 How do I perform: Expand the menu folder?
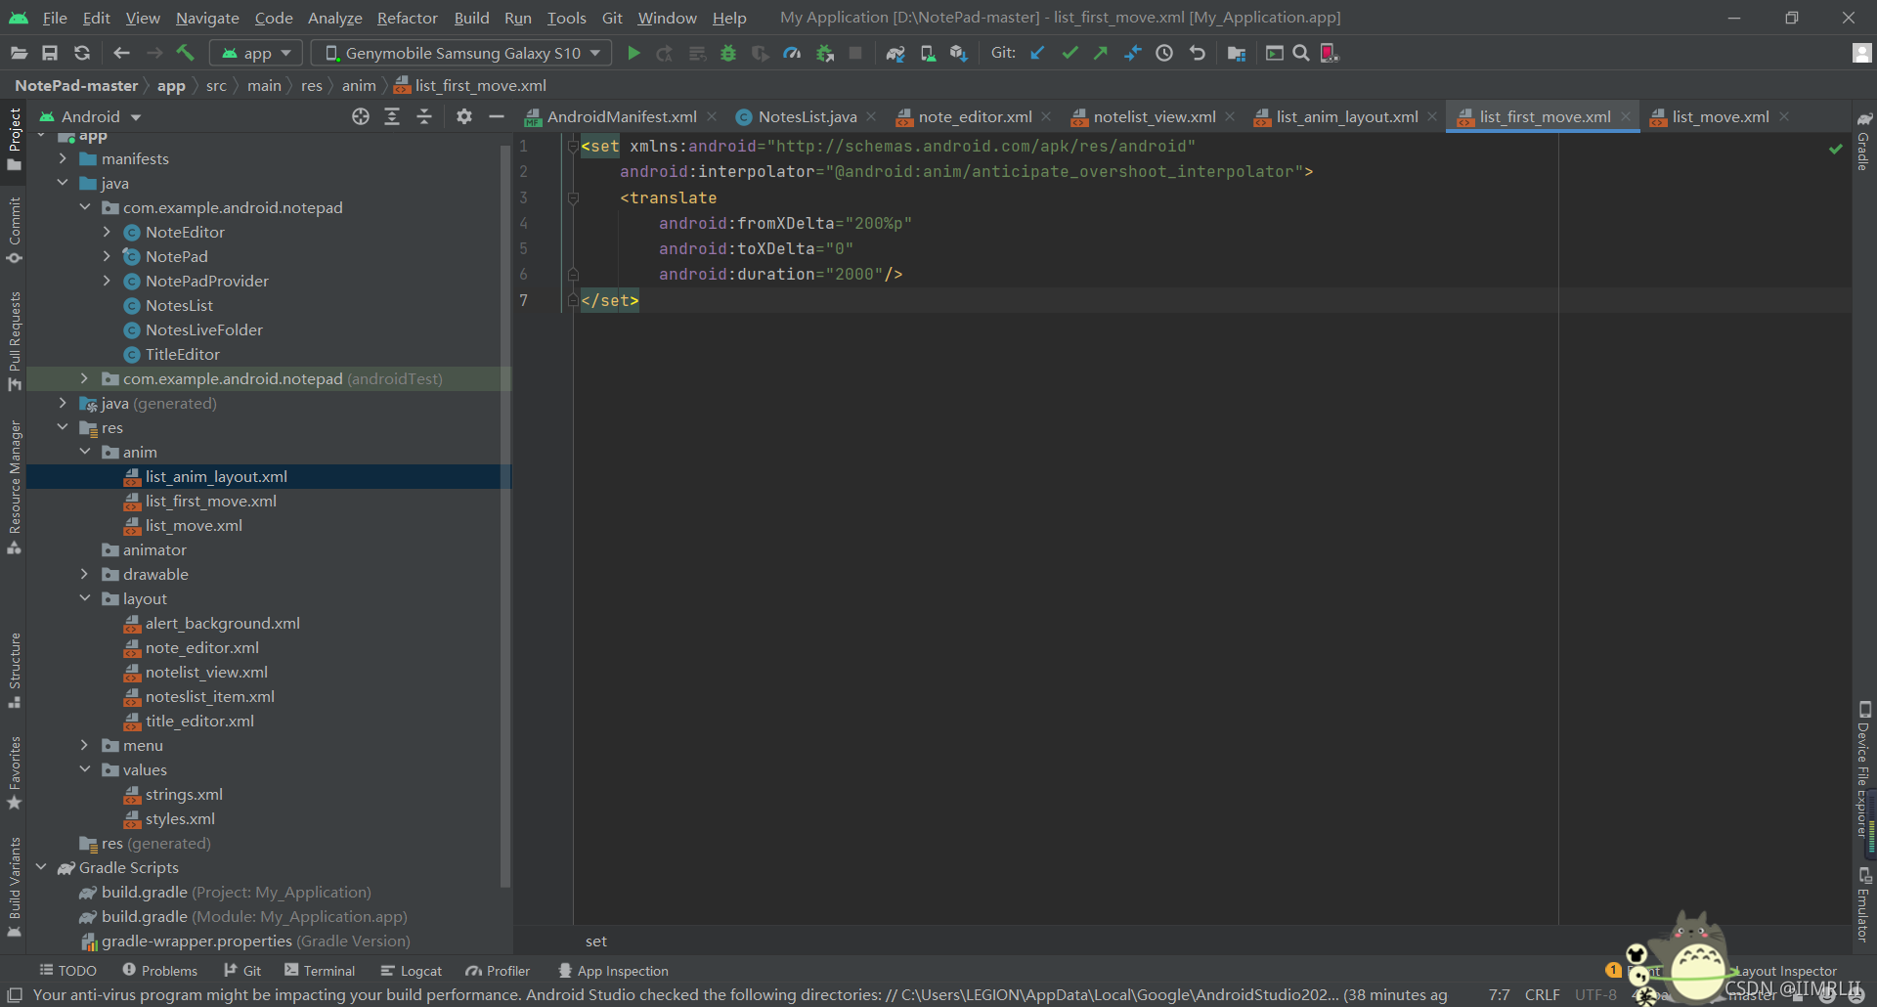click(85, 745)
